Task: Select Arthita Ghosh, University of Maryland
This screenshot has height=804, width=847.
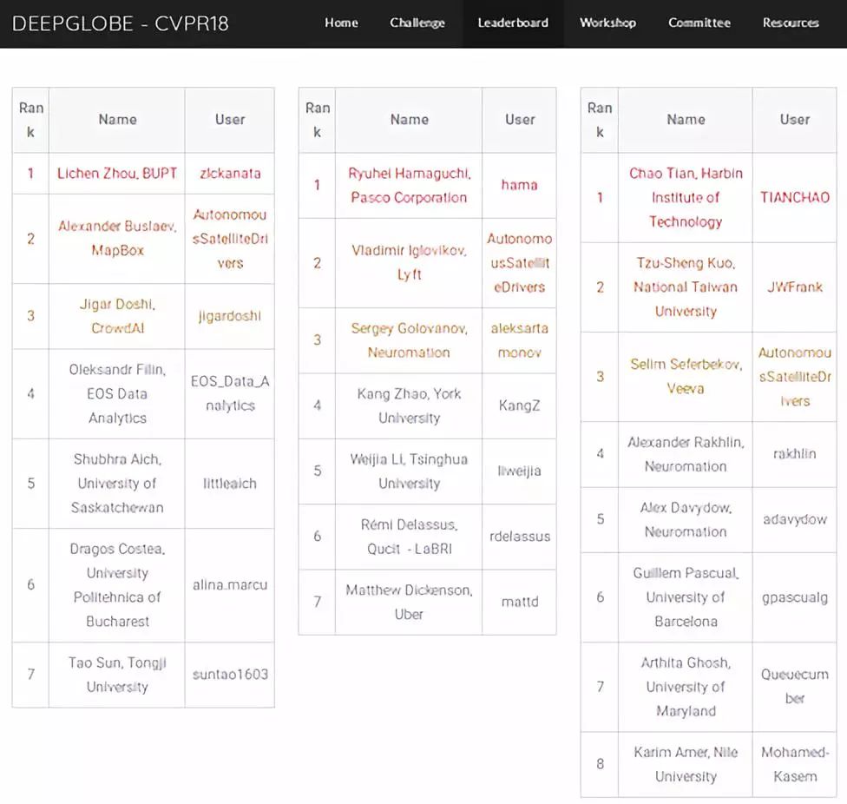Action: [x=686, y=686]
